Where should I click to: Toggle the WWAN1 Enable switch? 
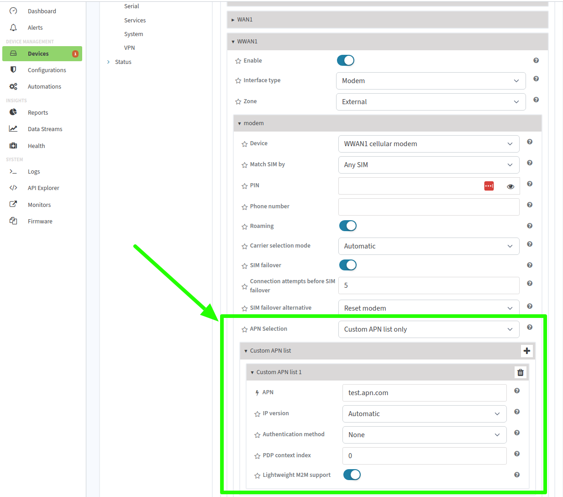346,60
